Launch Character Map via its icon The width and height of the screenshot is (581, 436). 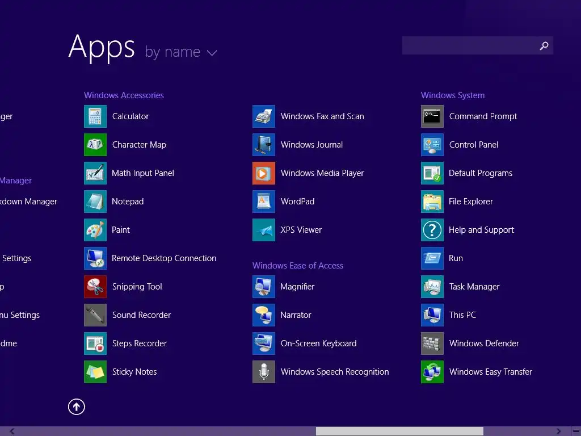coord(95,145)
